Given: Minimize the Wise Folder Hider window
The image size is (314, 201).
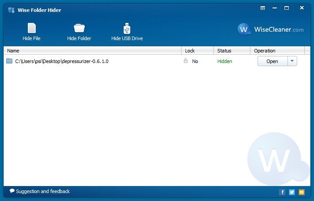Looking at the screenshot, I should point(275,8).
